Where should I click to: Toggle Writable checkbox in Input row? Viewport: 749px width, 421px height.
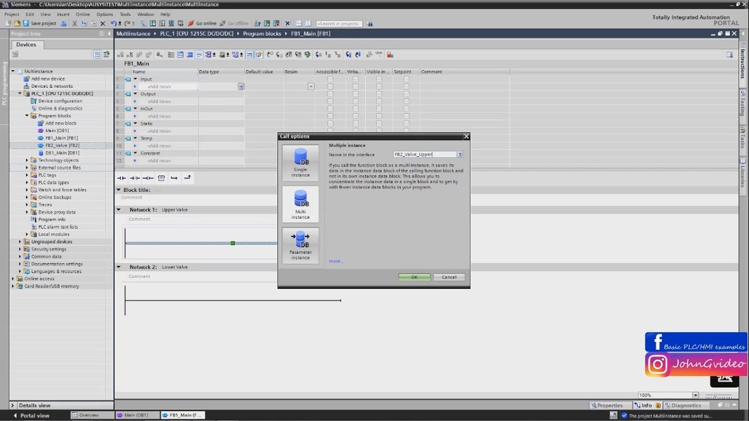(355, 79)
